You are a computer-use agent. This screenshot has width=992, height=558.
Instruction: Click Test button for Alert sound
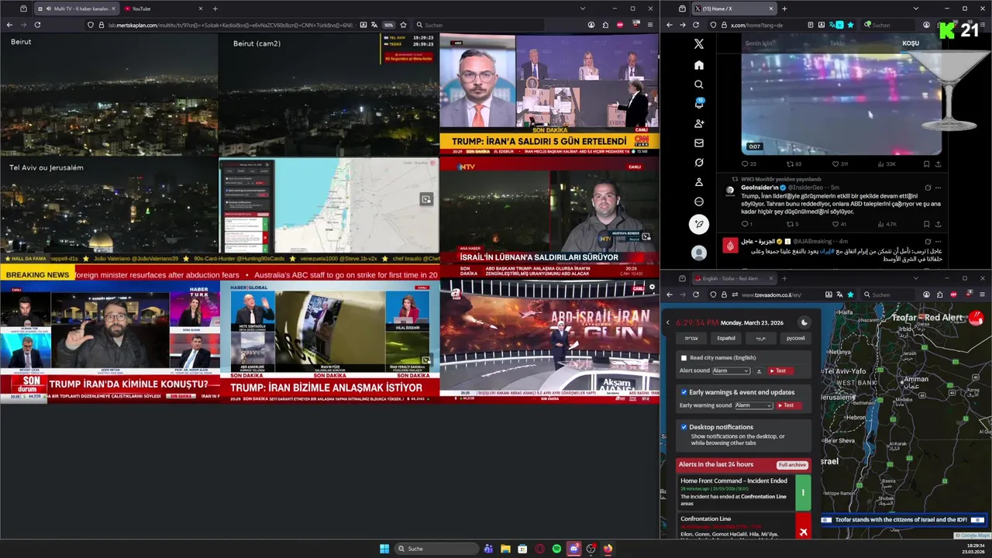pyautogui.click(x=780, y=371)
